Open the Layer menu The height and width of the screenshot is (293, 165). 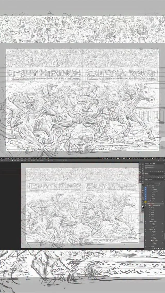(21, 158)
